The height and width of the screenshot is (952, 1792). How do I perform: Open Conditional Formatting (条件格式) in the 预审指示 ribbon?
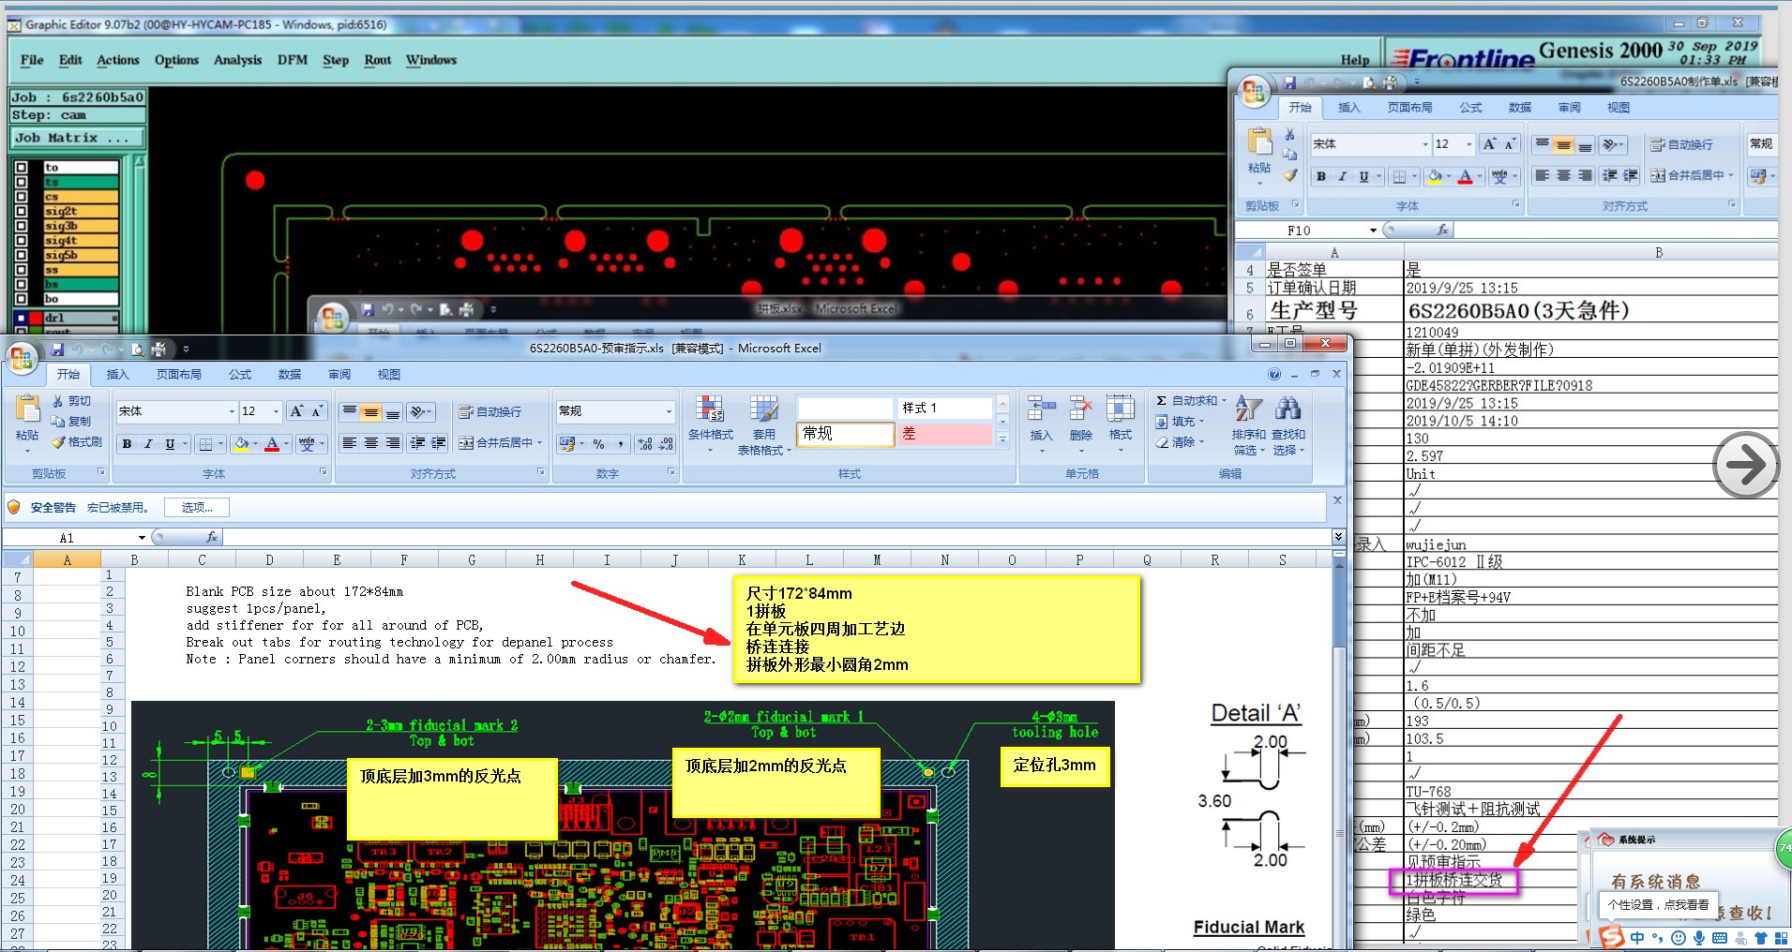point(711,424)
